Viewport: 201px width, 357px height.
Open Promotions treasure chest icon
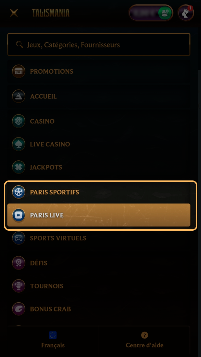[x=19, y=71]
